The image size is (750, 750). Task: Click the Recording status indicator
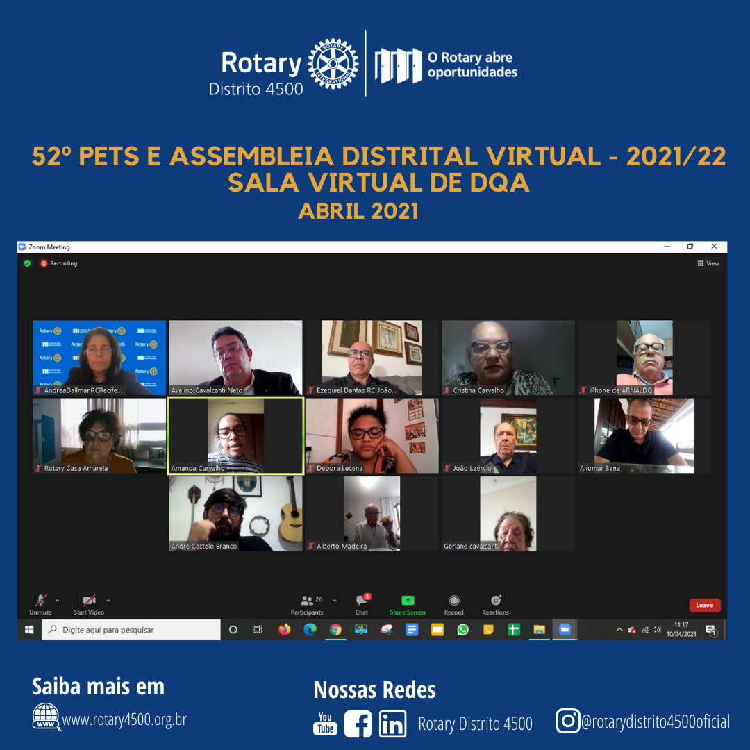[x=58, y=264]
